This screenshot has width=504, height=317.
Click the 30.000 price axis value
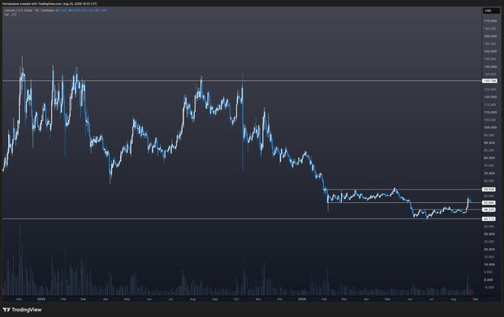coord(489,234)
